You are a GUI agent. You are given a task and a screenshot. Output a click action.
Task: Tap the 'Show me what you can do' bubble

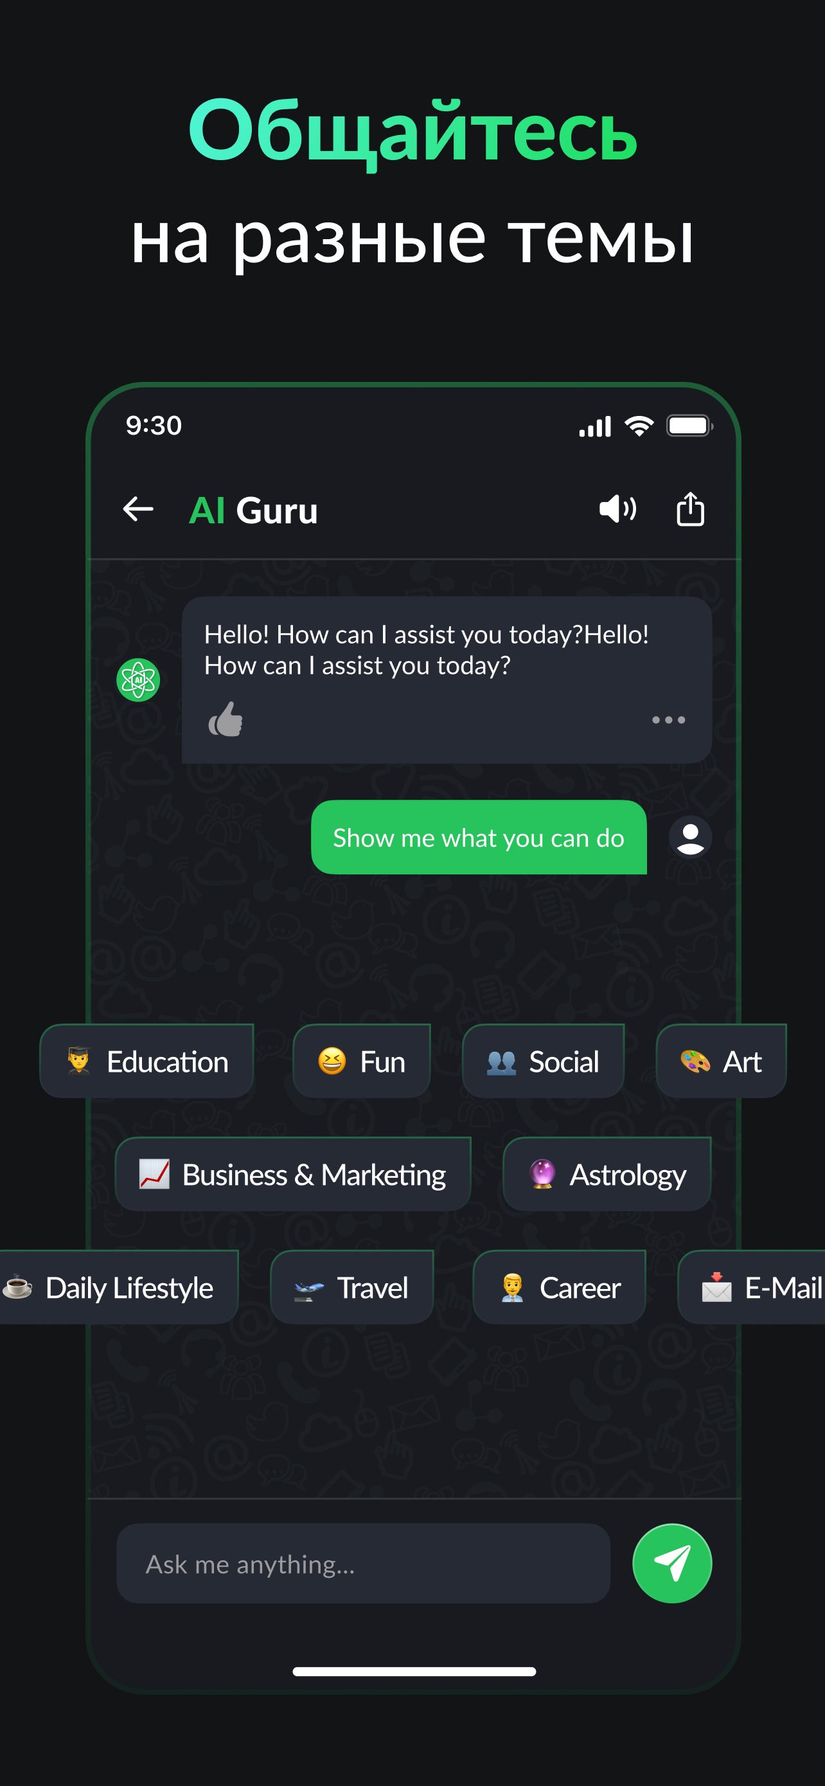tap(479, 837)
